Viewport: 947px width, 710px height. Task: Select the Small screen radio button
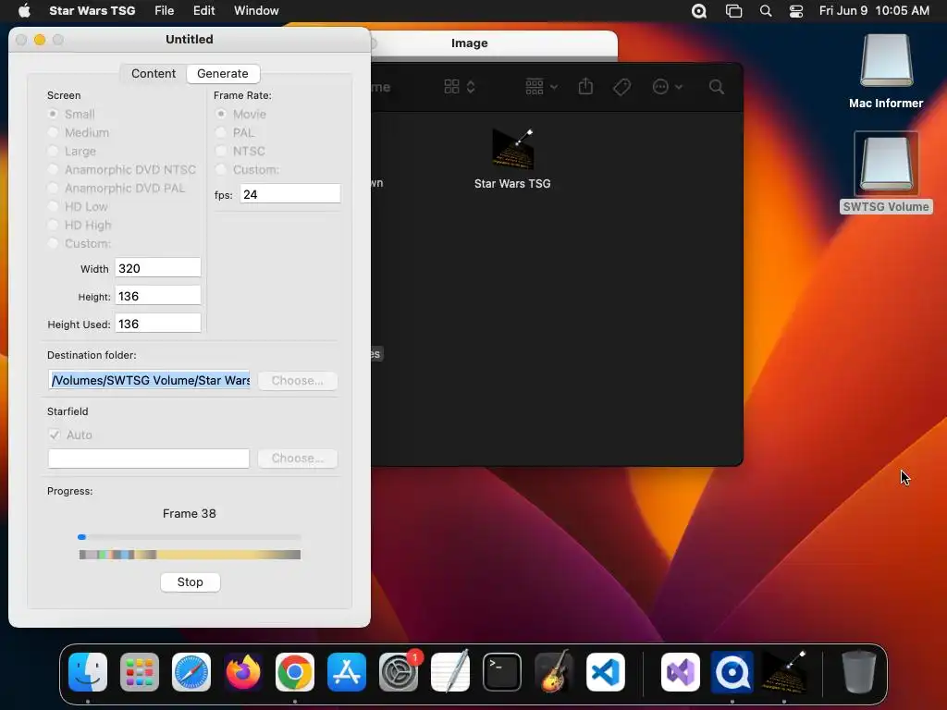(x=53, y=114)
